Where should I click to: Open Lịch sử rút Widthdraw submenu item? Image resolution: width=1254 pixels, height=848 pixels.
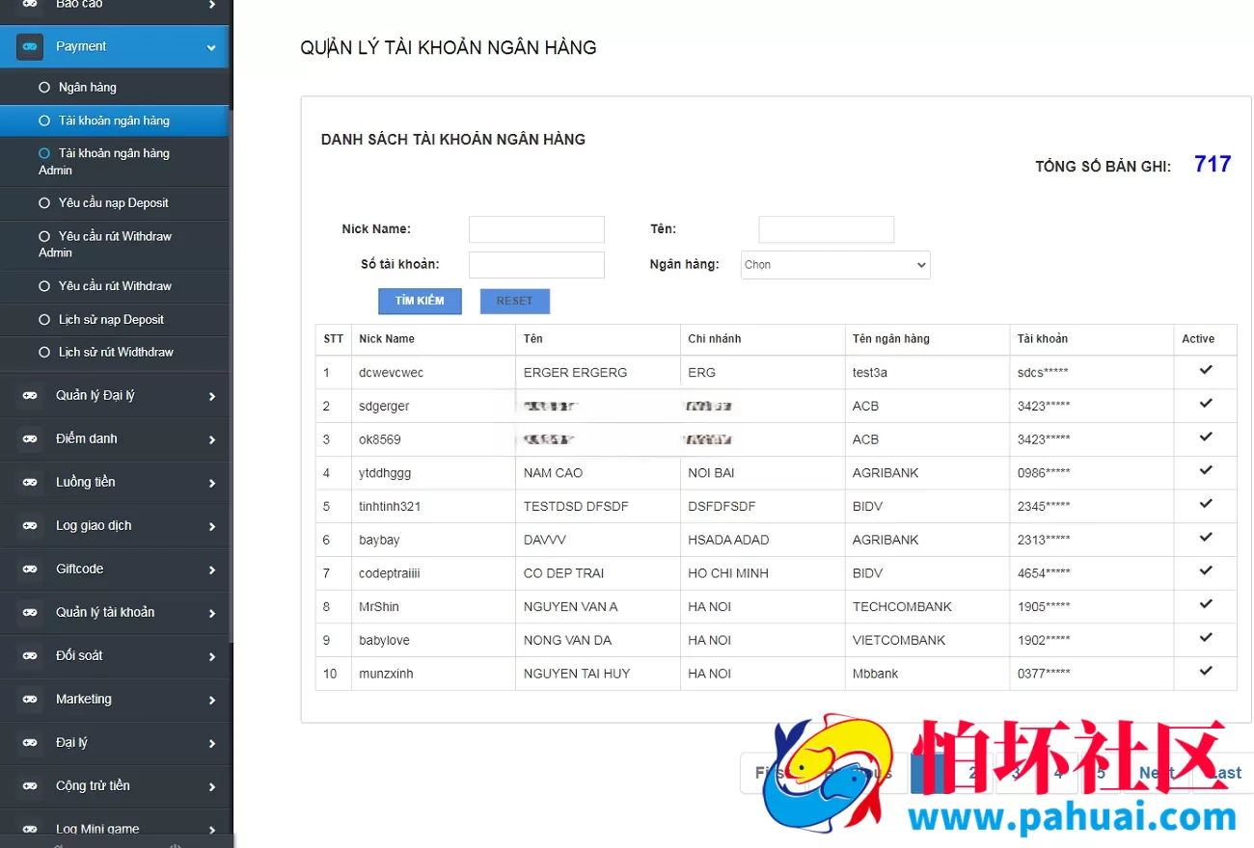click(x=114, y=353)
